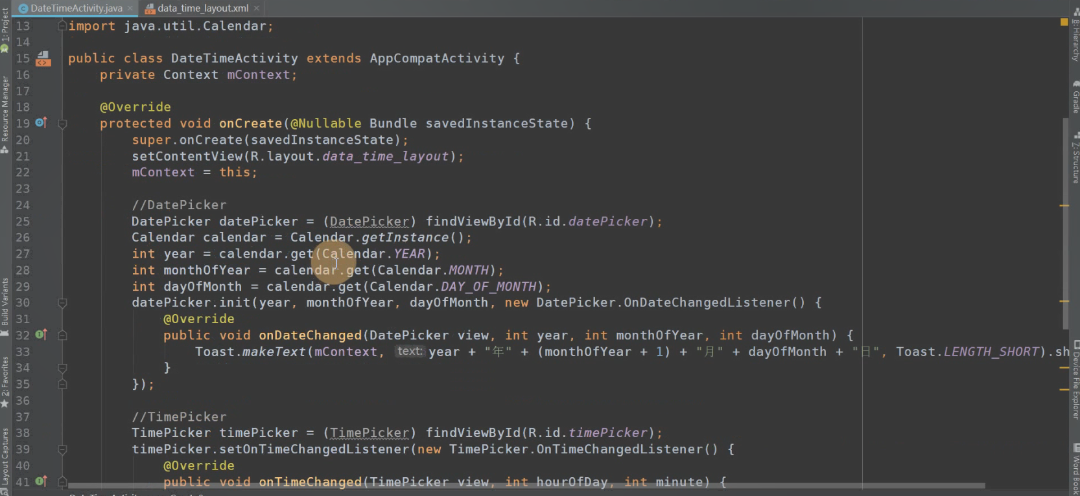This screenshot has width=1080, height=496.
Task: Open the Layout Captures tool window
Action: 5,461
